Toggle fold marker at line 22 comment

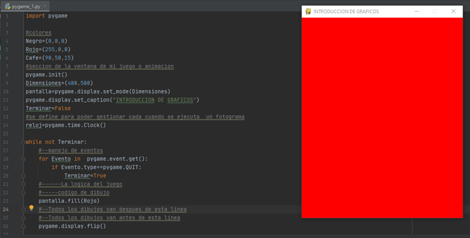coord(23,193)
